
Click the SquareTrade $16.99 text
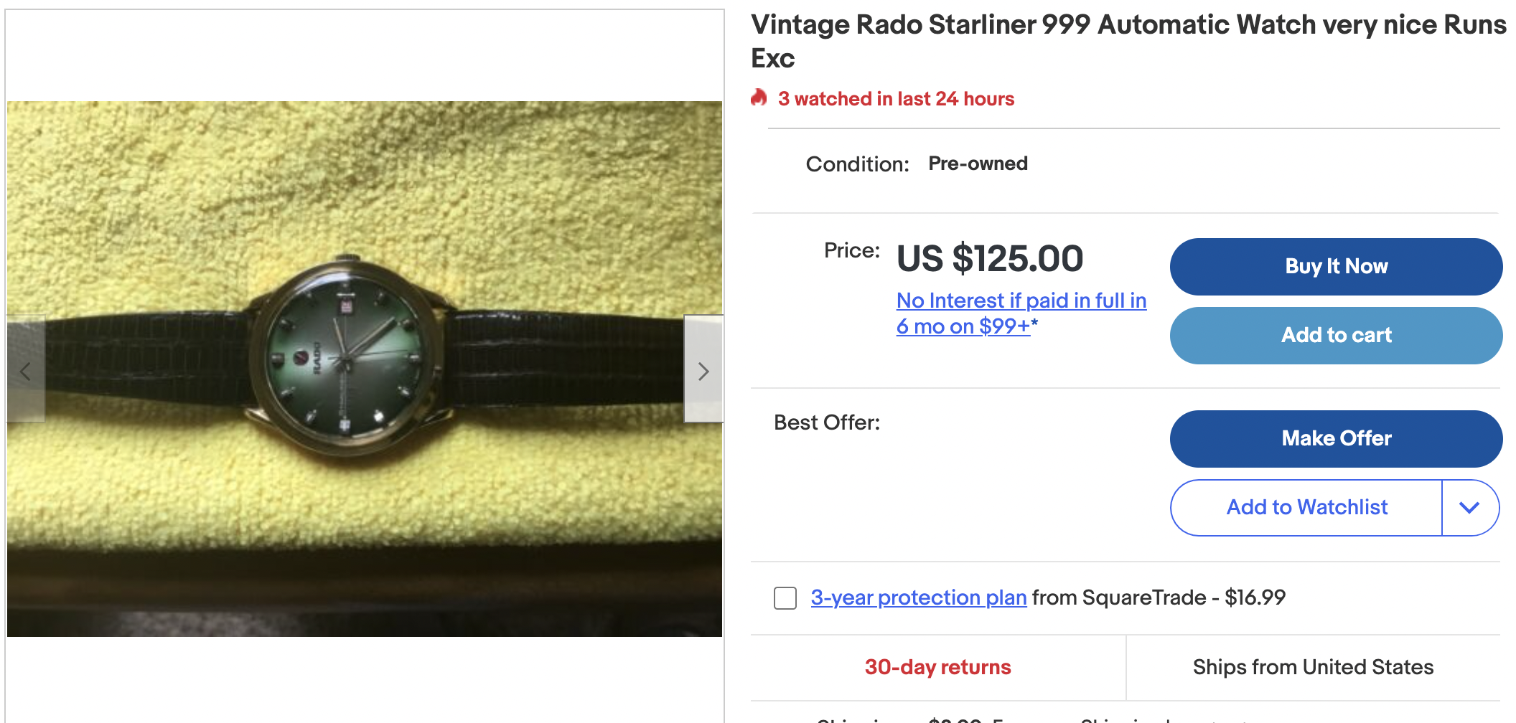point(1159,597)
